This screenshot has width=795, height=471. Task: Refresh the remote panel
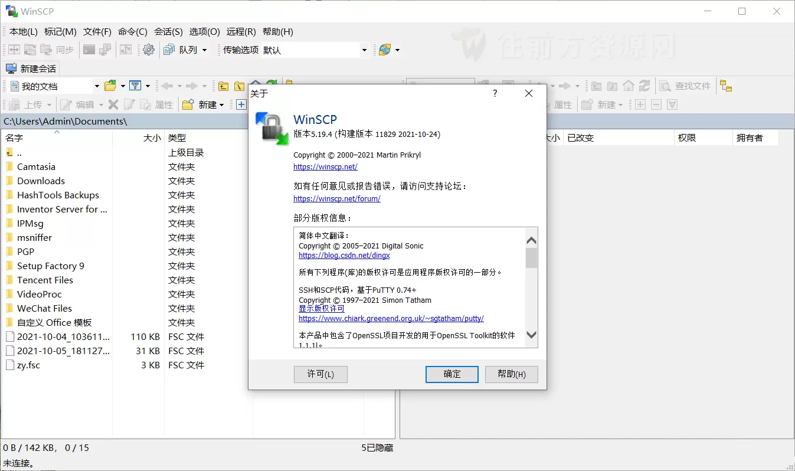tap(644, 86)
